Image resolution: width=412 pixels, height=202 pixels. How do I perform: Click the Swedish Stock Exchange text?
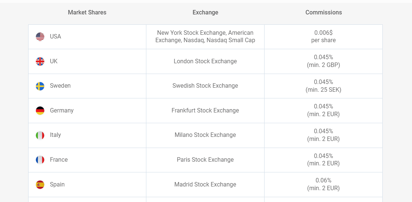coord(205,86)
